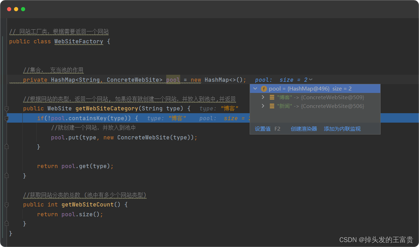
Task: Click the comment 网站工厂类 at top
Action: coord(59,32)
